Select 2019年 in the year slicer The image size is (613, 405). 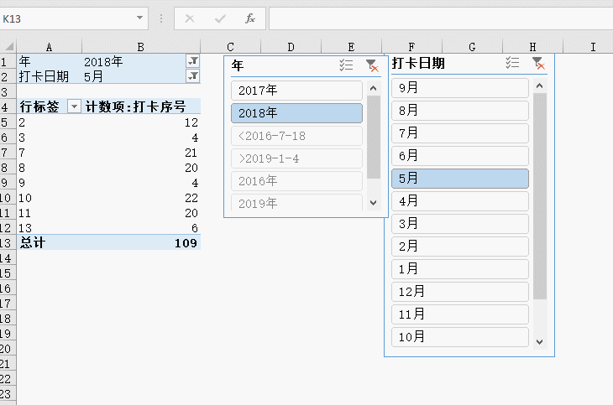click(296, 203)
